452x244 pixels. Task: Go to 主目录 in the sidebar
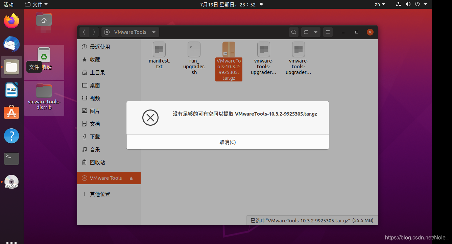[109, 73]
